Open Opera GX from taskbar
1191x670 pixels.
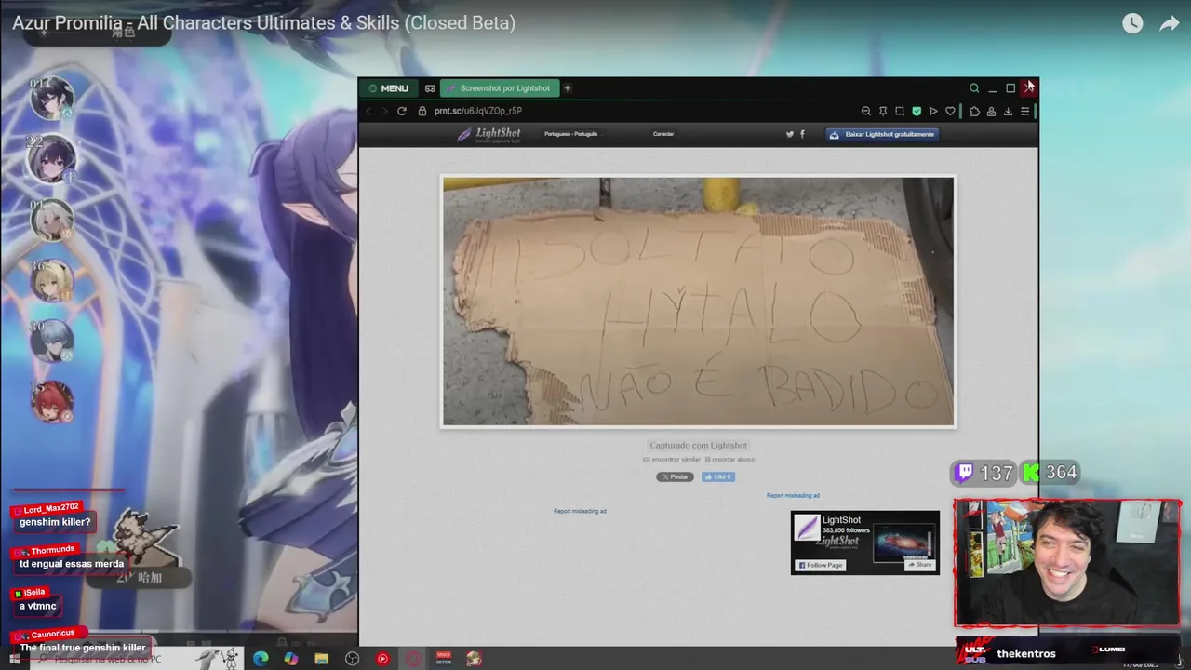pyautogui.click(x=413, y=659)
